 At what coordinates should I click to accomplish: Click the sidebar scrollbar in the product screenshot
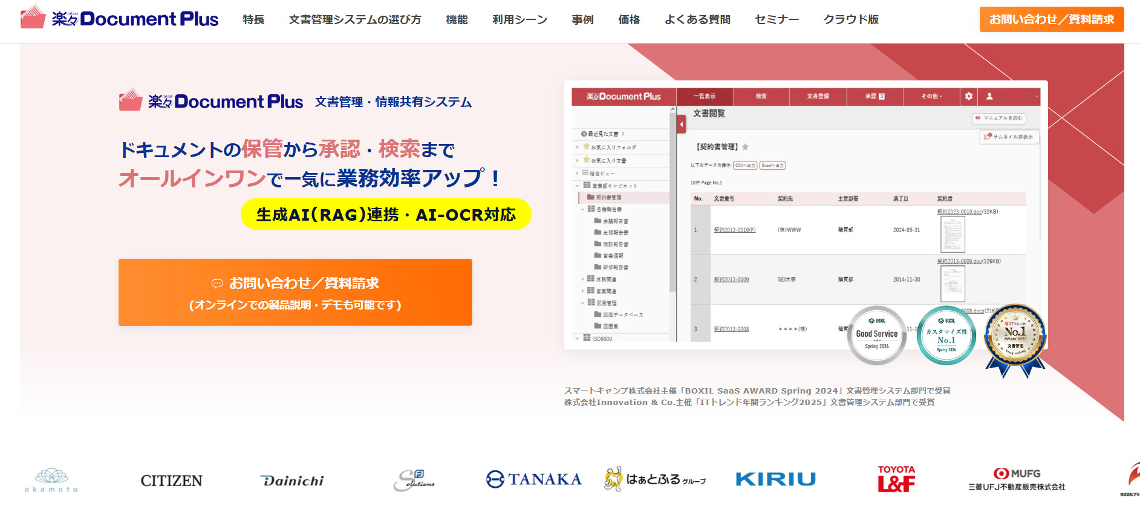click(673, 203)
